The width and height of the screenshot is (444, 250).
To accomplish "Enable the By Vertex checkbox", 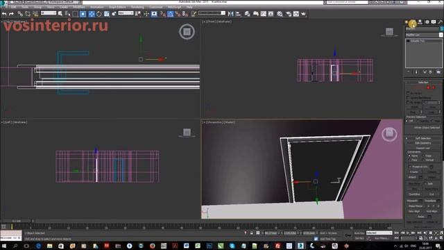I will [408, 93].
